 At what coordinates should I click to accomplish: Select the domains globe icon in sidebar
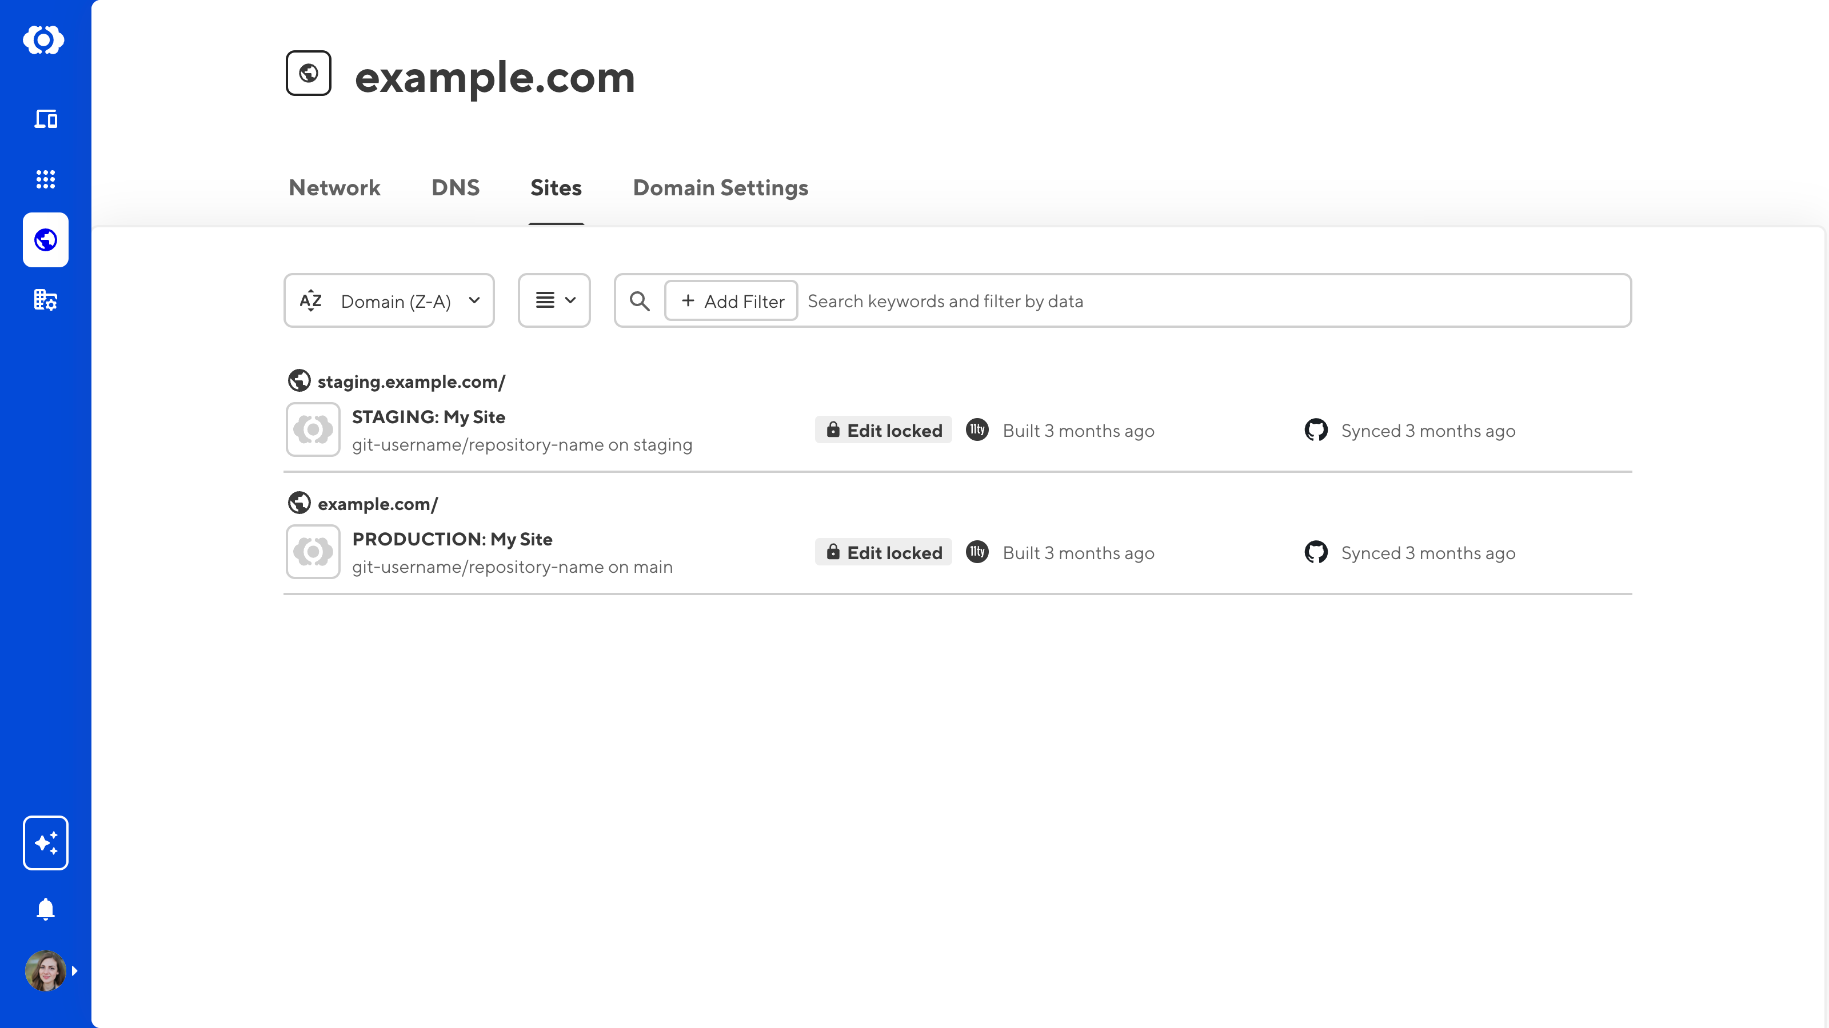tap(46, 240)
